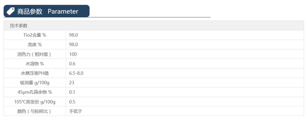
Task: Click the 亮度 % label cell
Action: pyautogui.click(x=35, y=45)
